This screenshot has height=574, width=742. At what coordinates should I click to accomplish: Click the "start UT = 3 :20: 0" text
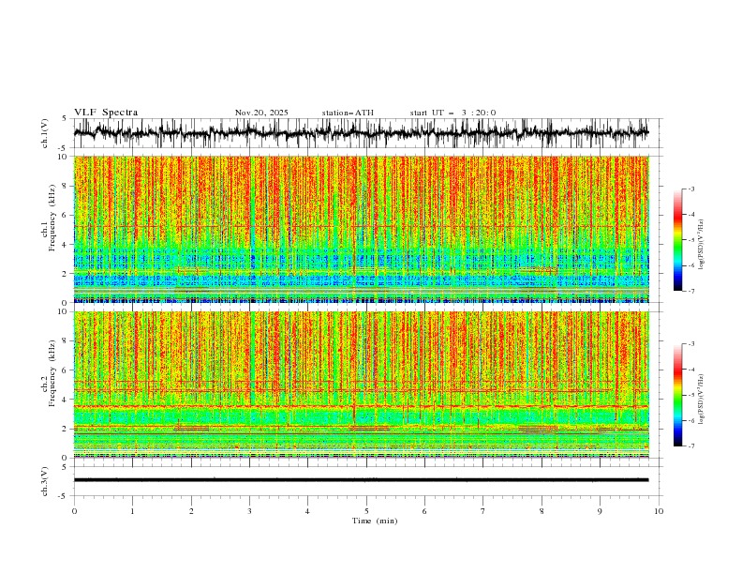click(x=453, y=113)
